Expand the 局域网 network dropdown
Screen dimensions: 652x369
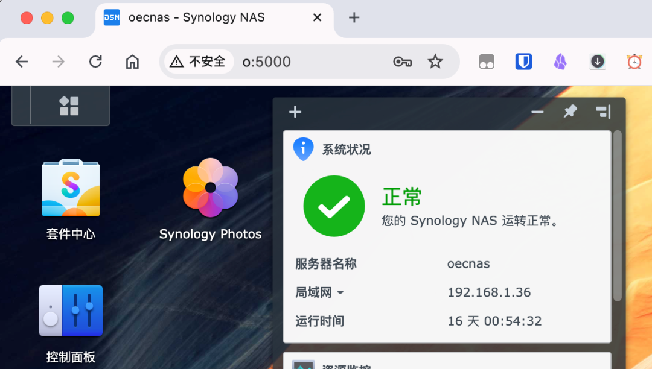[x=342, y=292]
